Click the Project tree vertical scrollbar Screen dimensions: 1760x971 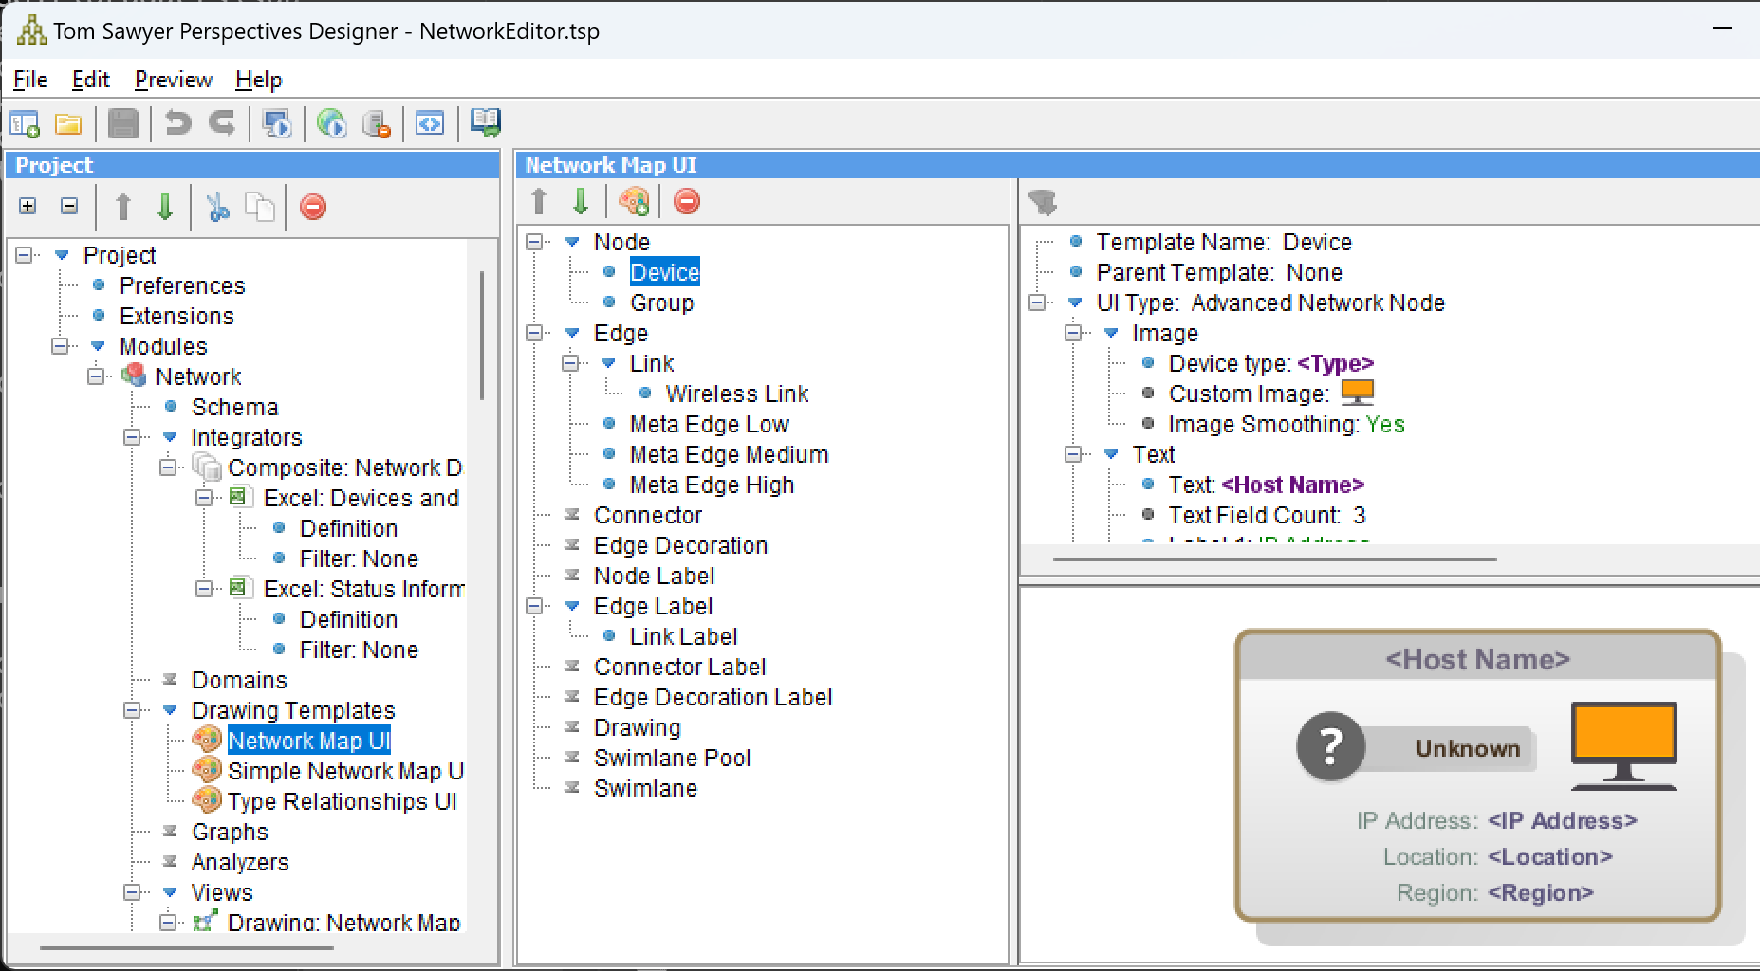tap(482, 335)
